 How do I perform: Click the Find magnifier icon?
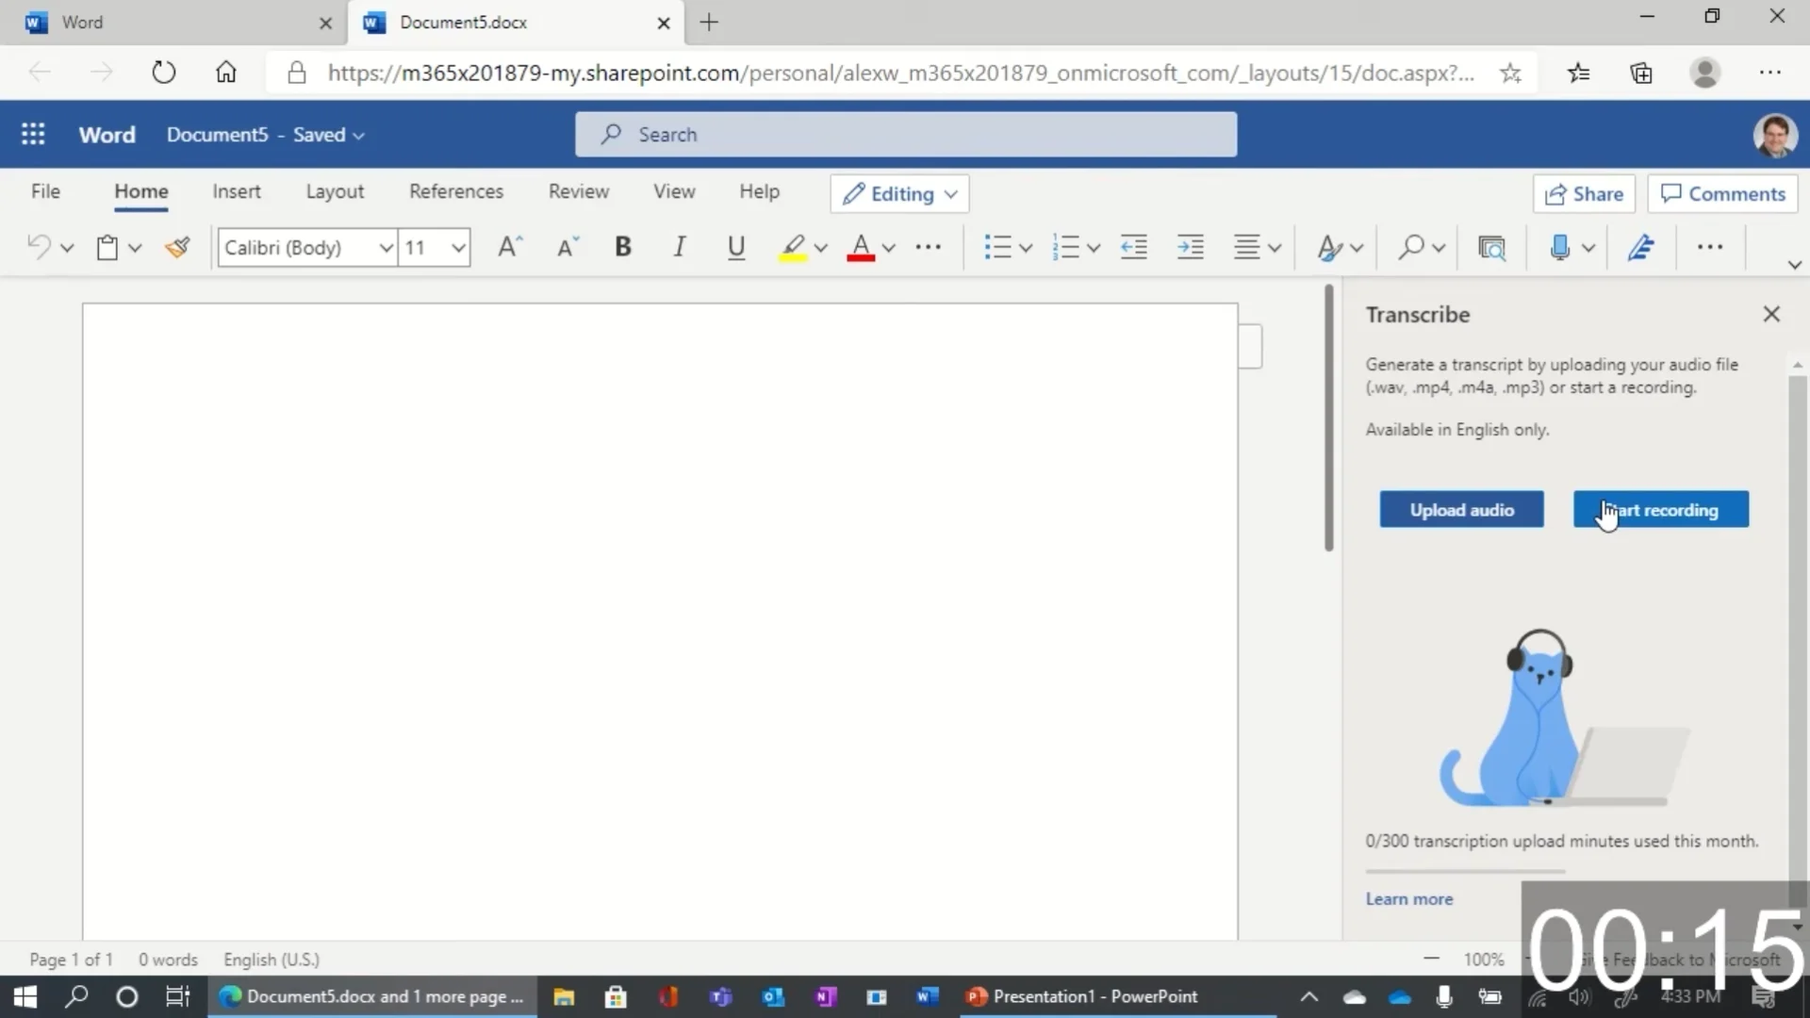click(1411, 247)
